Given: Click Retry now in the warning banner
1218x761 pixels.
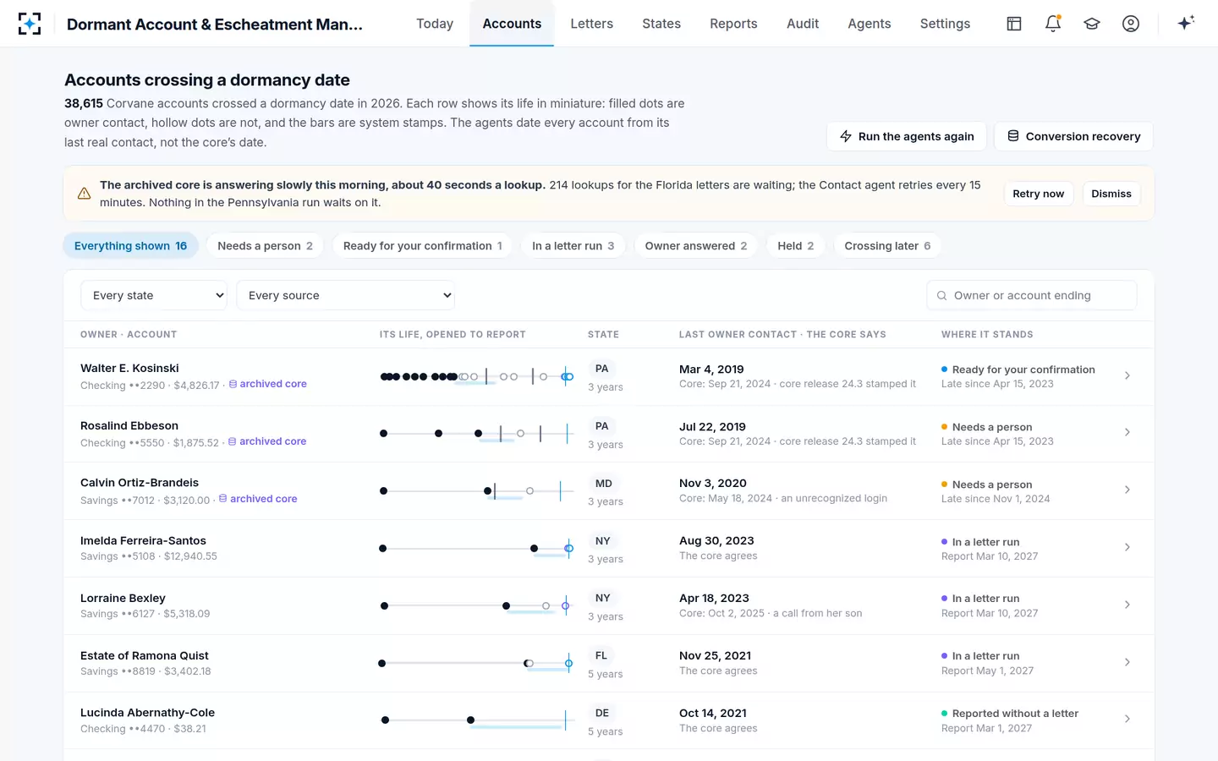Looking at the screenshot, I should [x=1039, y=194].
